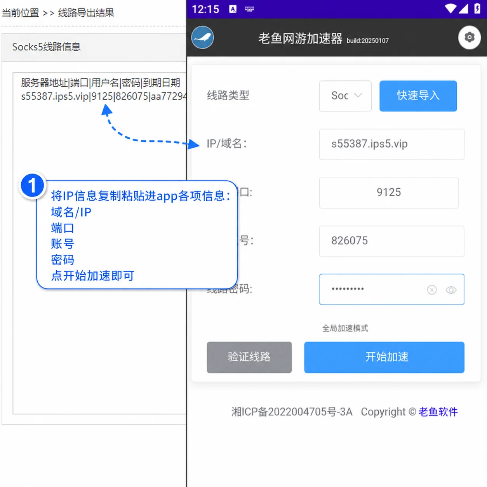Focus the port field showing 9125

[x=389, y=193]
